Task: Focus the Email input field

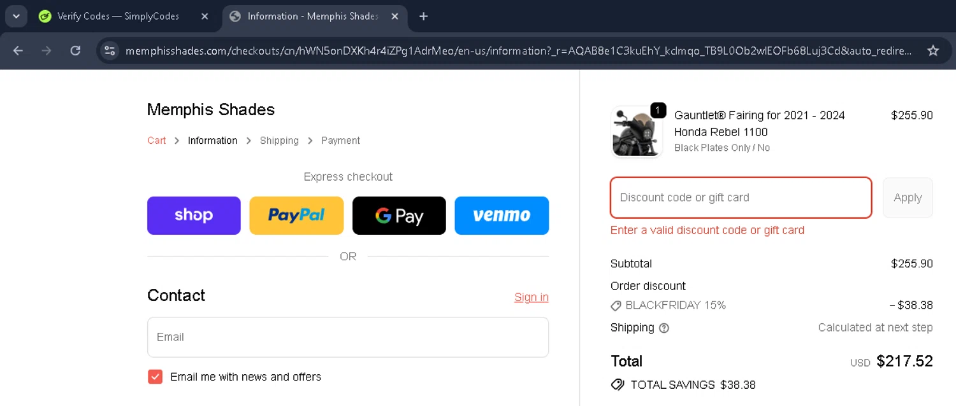Action: (348, 337)
